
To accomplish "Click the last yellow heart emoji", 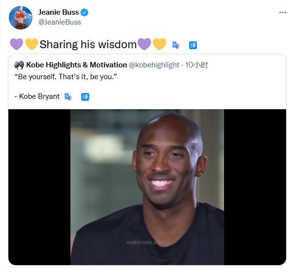I will (x=160, y=44).
